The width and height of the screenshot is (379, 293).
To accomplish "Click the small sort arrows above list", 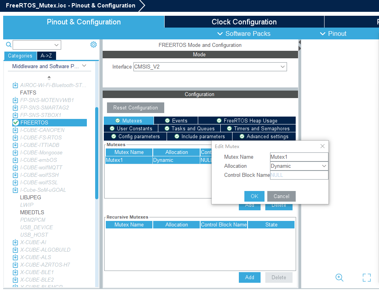I will click(49, 78).
